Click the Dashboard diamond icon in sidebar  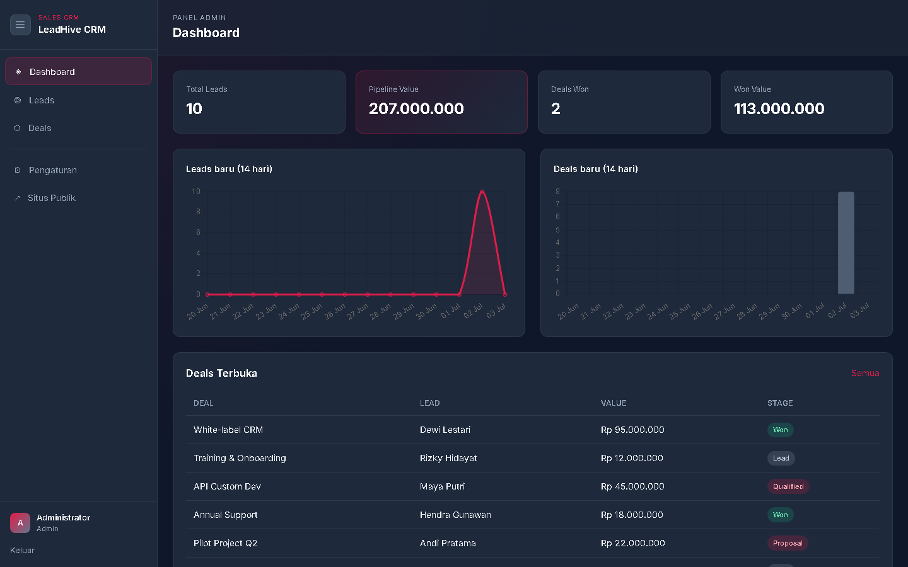click(18, 72)
